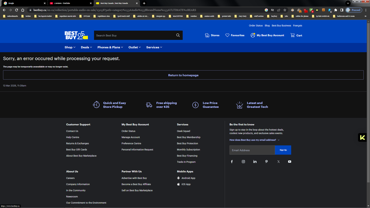Click the share page icon in address bar
This screenshot has width=370, height=208.
tap(279, 10)
